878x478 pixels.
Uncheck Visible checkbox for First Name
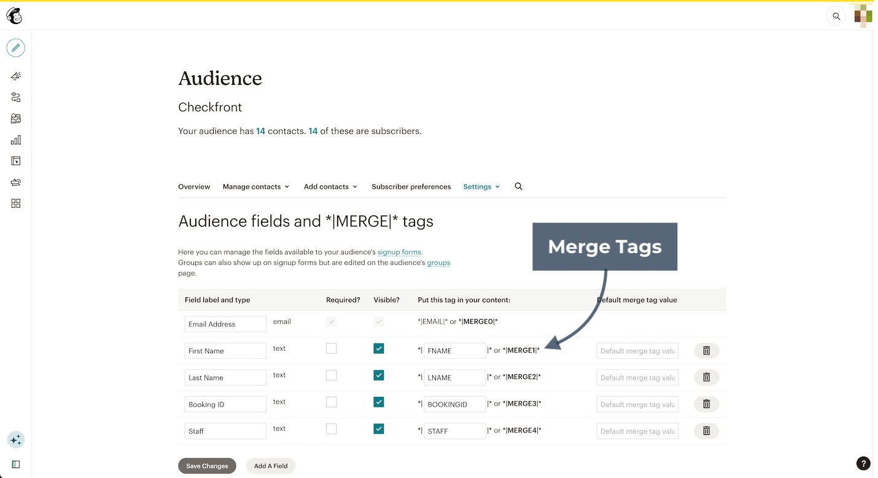(x=379, y=348)
